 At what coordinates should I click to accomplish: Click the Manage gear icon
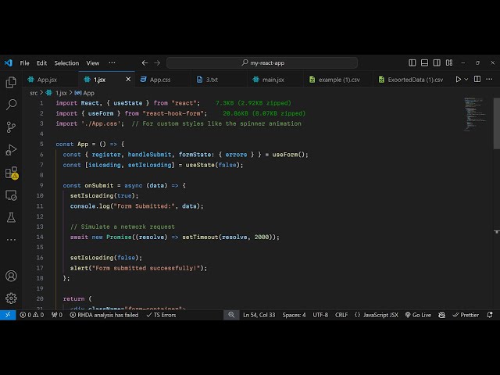pyautogui.click(x=11, y=298)
